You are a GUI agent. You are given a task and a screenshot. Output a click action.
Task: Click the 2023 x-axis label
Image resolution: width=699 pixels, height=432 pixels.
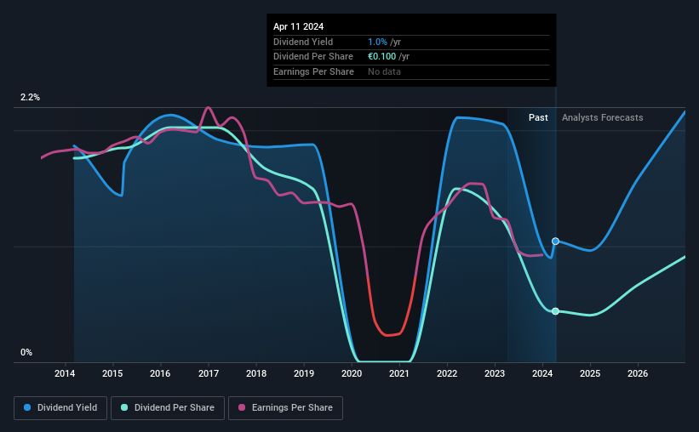495,373
